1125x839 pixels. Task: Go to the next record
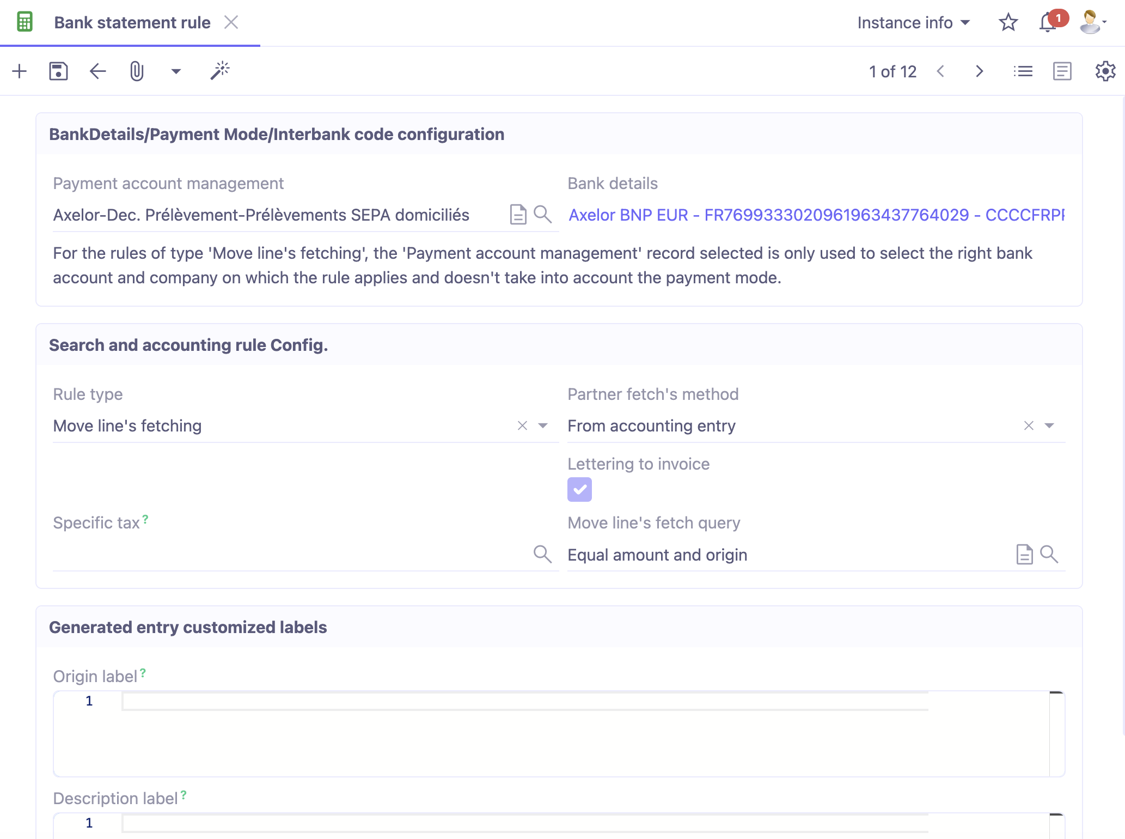pos(980,71)
